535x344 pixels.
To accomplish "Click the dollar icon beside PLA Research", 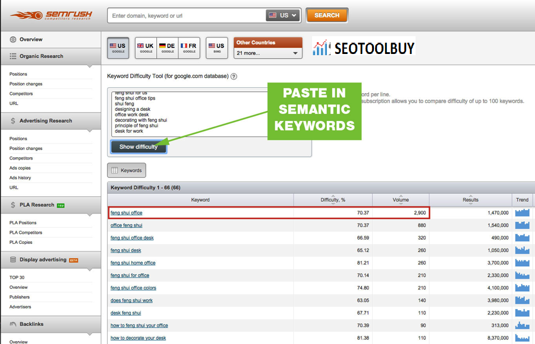I will (x=13, y=205).
